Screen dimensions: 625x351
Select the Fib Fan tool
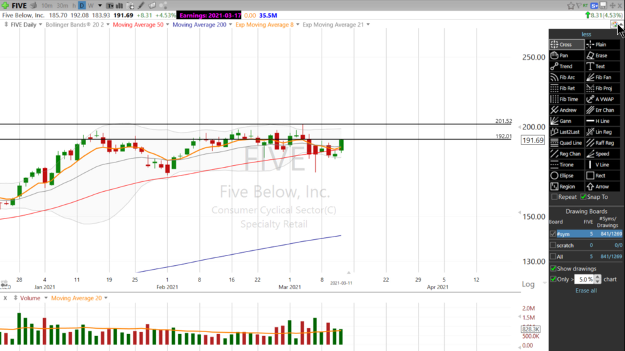click(602, 77)
